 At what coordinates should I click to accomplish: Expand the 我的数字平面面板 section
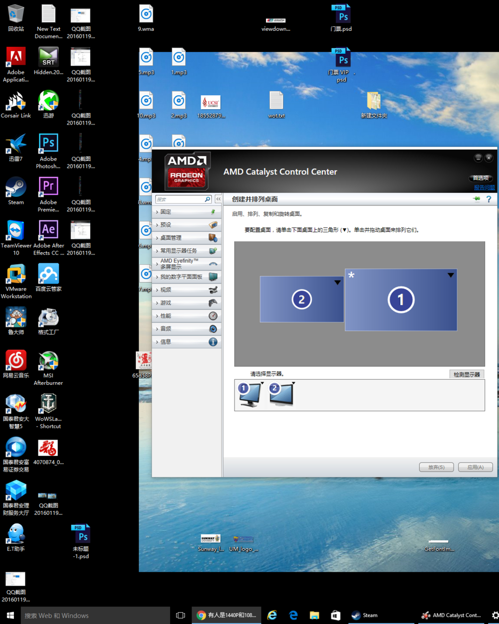187,277
